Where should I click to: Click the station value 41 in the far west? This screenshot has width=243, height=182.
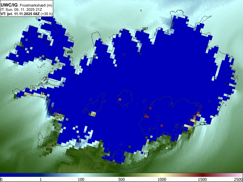click(15, 62)
